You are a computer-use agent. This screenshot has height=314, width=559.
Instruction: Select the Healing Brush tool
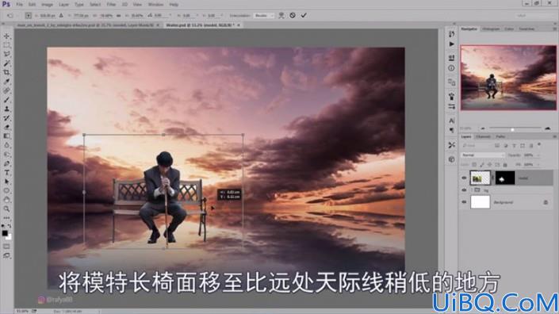click(x=7, y=90)
